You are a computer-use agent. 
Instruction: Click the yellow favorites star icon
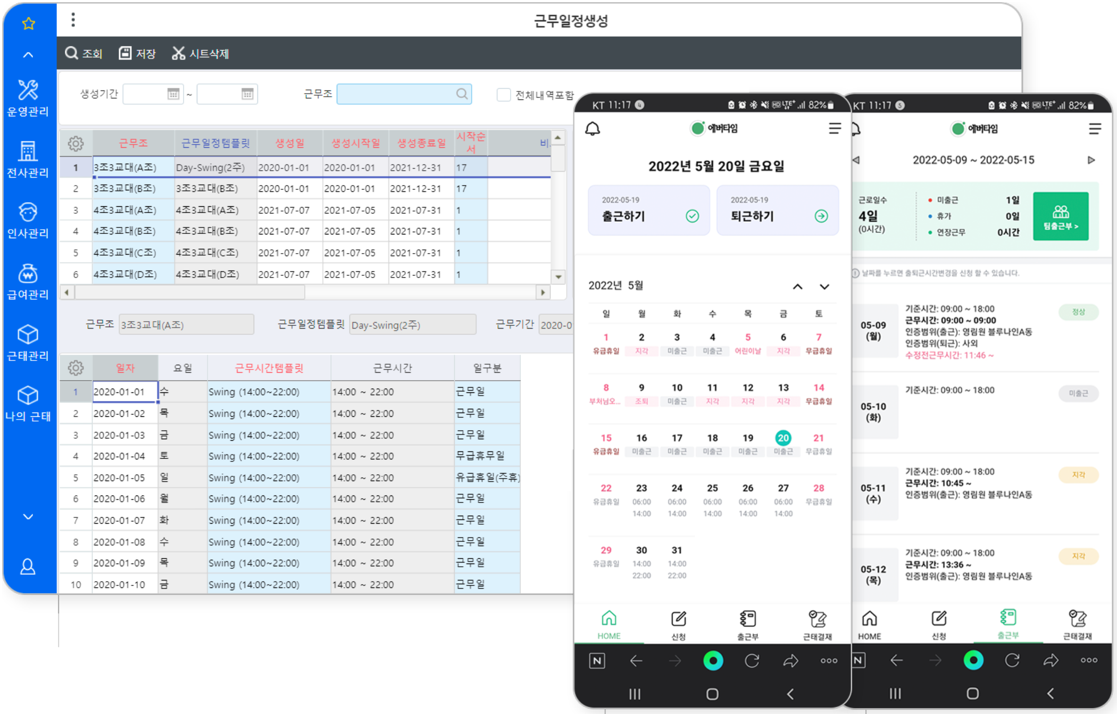[28, 23]
